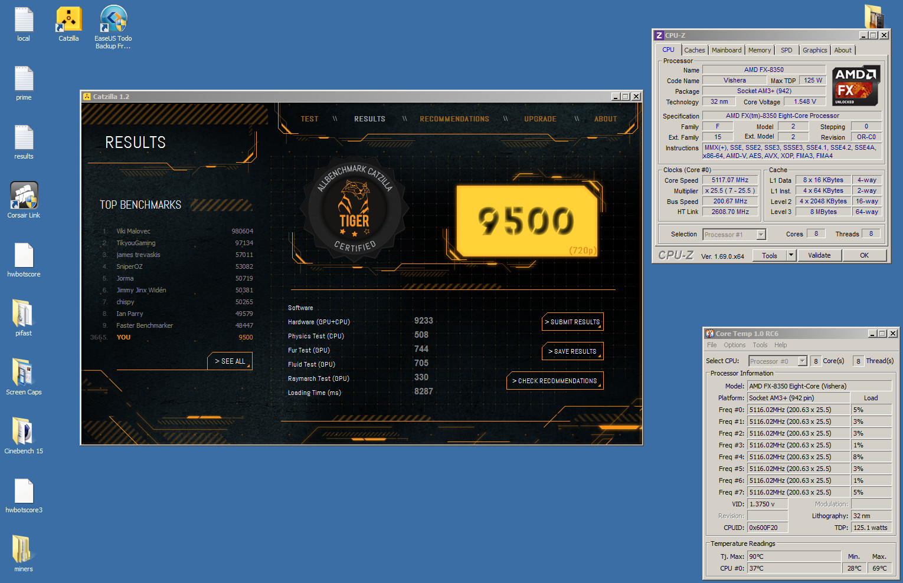The image size is (903, 583).
Task: Click the 9500 score panel
Action: coord(527,221)
